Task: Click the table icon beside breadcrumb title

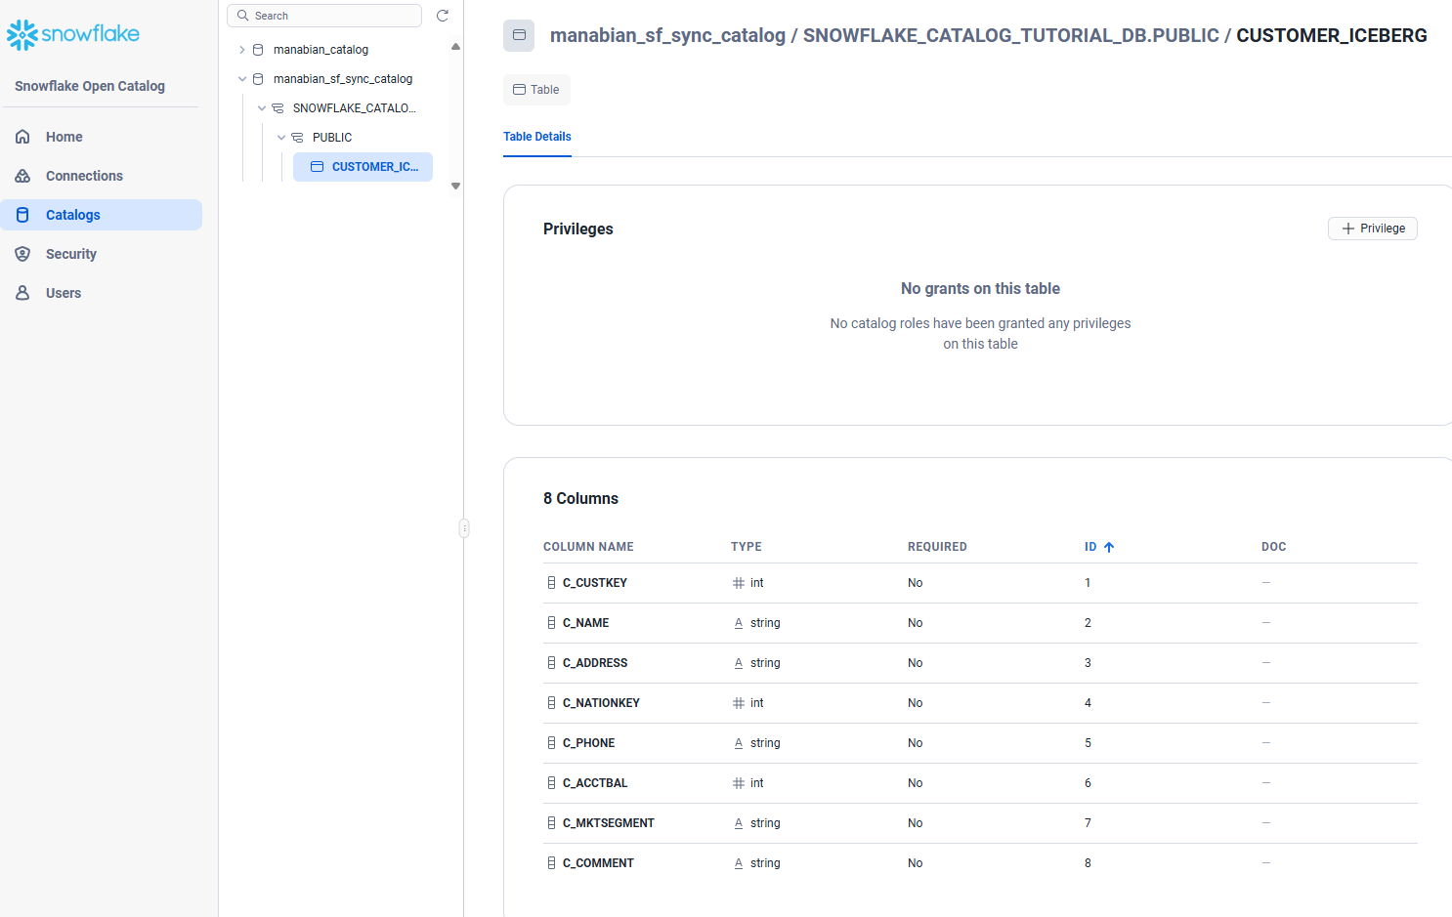Action: [x=519, y=35]
